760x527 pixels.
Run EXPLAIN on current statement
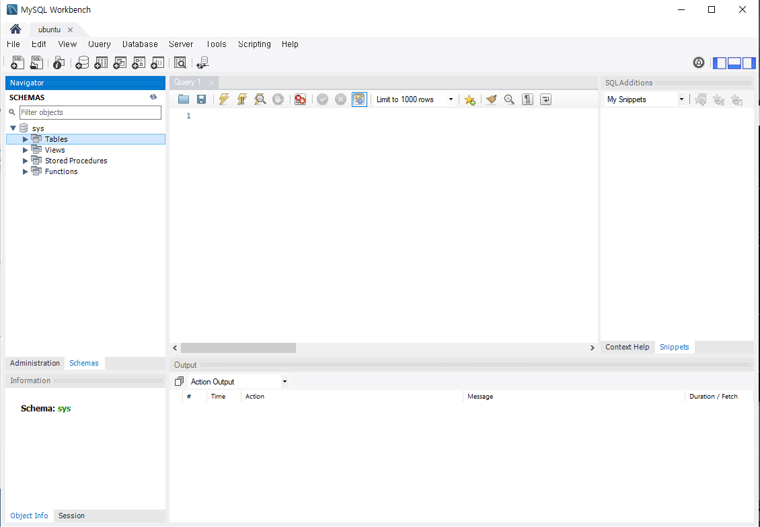tap(260, 99)
